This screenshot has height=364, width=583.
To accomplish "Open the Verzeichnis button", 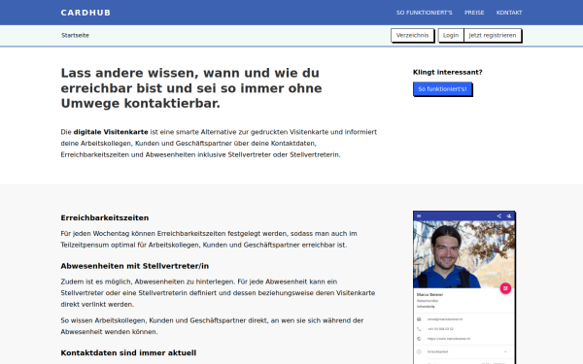I will click(412, 35).
